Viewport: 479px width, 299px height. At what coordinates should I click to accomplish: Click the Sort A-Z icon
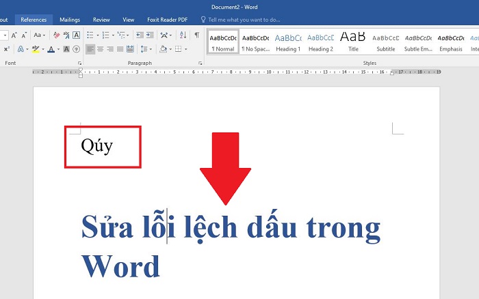click(183, 35)
